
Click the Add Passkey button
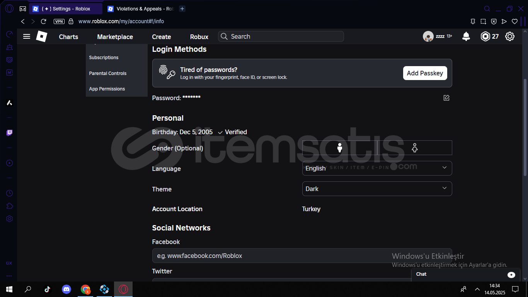pyautogui.click(x=425, y=73)
